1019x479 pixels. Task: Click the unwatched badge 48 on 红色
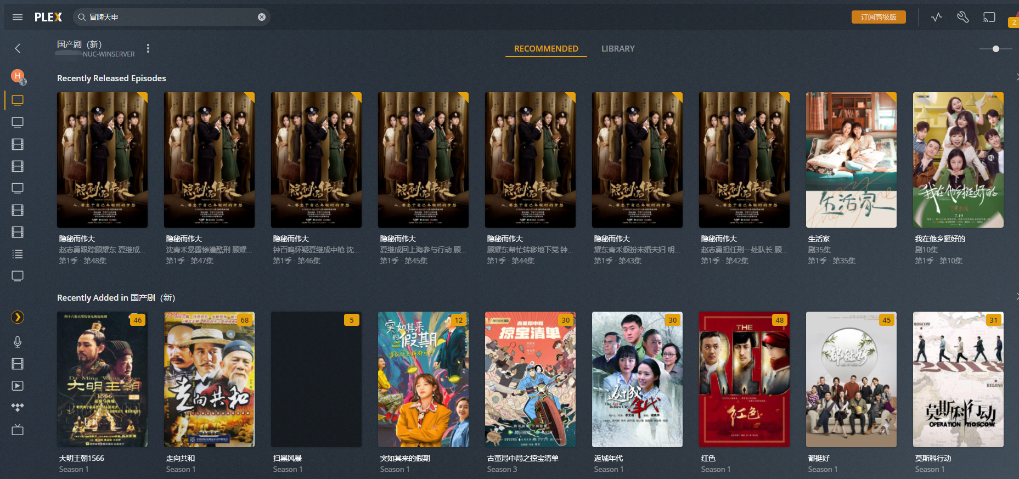[780, 320]
